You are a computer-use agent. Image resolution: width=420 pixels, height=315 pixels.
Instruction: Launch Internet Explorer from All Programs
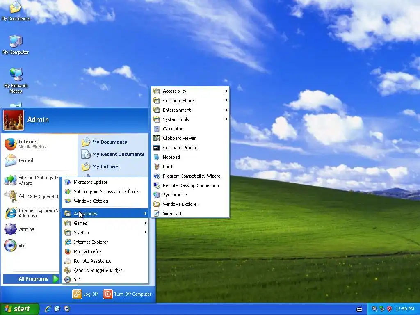(105, 242)
